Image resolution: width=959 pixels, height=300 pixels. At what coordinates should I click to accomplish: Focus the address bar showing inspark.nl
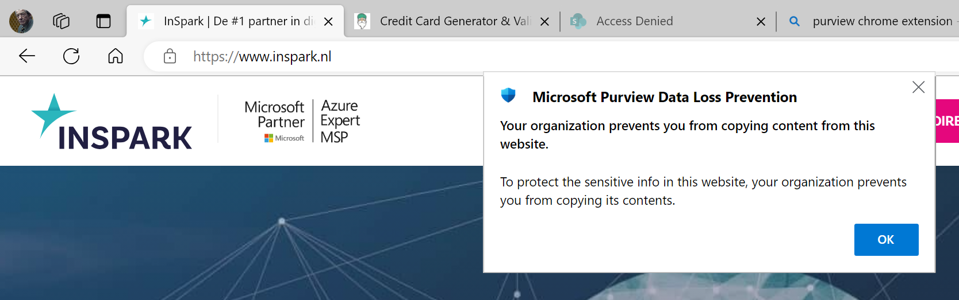click(x=402, y=56)
